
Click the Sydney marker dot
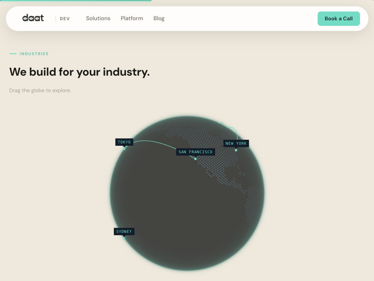[x=124, y=238]
